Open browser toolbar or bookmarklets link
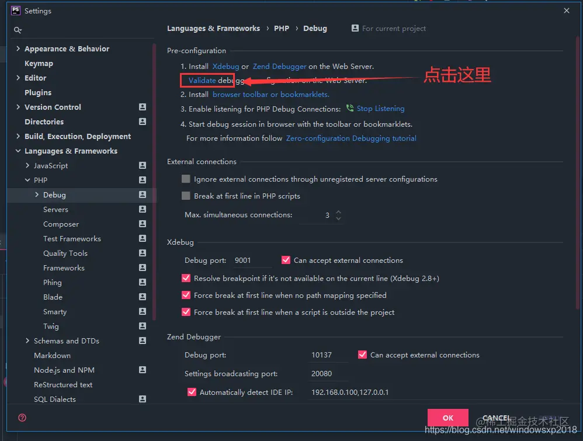The image size is (583, 441). pyautogui.click(x=271, y=95)
